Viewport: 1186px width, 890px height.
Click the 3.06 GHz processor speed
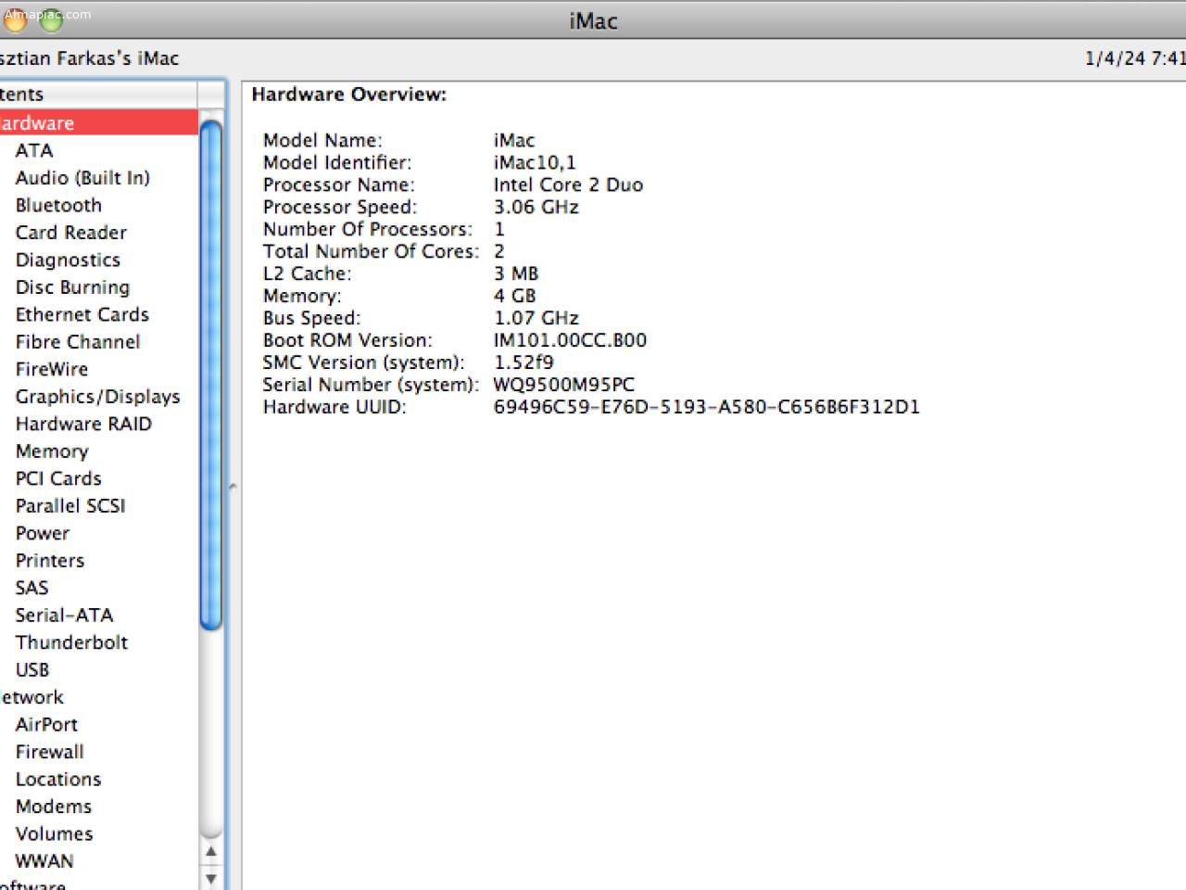point(536,208)
